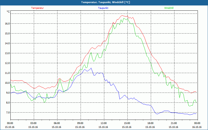Click the 14,0 y-axis value
This screenshot has width=208, height=130.
8,43
